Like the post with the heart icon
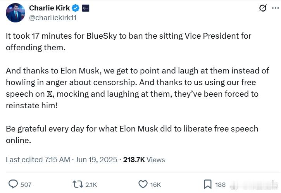This screenshot has height=193, width=281. pos(143,184)
